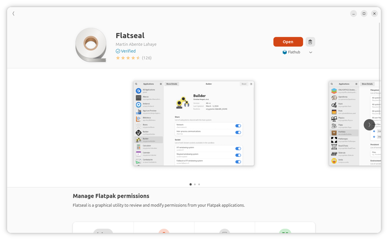Open the second screenshot with Portfolio selected
The image size is (388, 240).
pos(355,123)
